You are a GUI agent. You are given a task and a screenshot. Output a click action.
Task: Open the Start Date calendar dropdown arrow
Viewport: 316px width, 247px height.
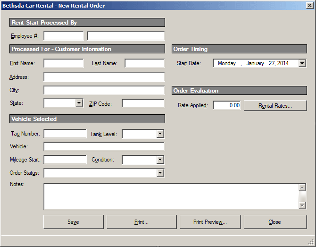tap(302, 63)
